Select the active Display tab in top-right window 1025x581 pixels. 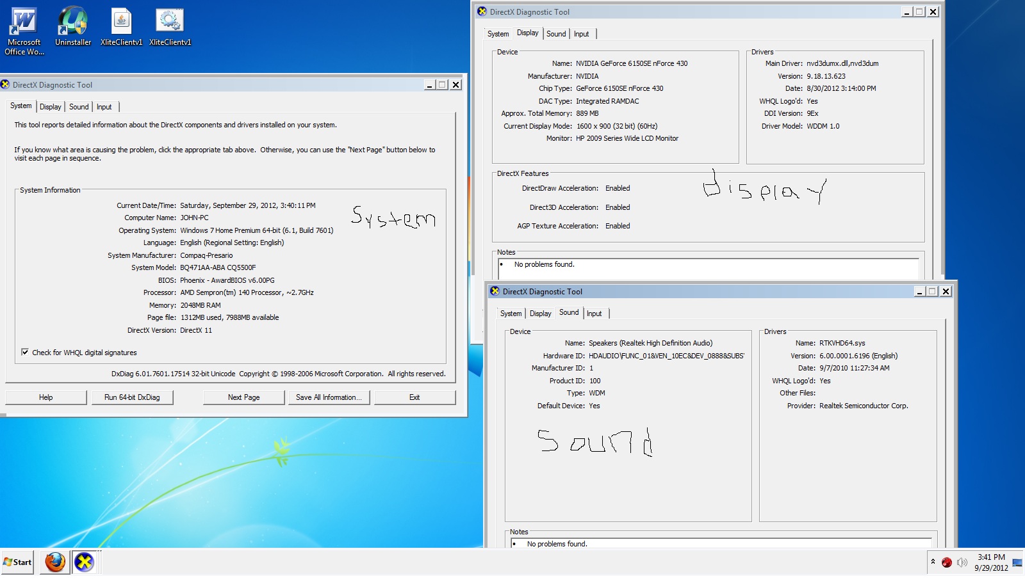(528, 33)
